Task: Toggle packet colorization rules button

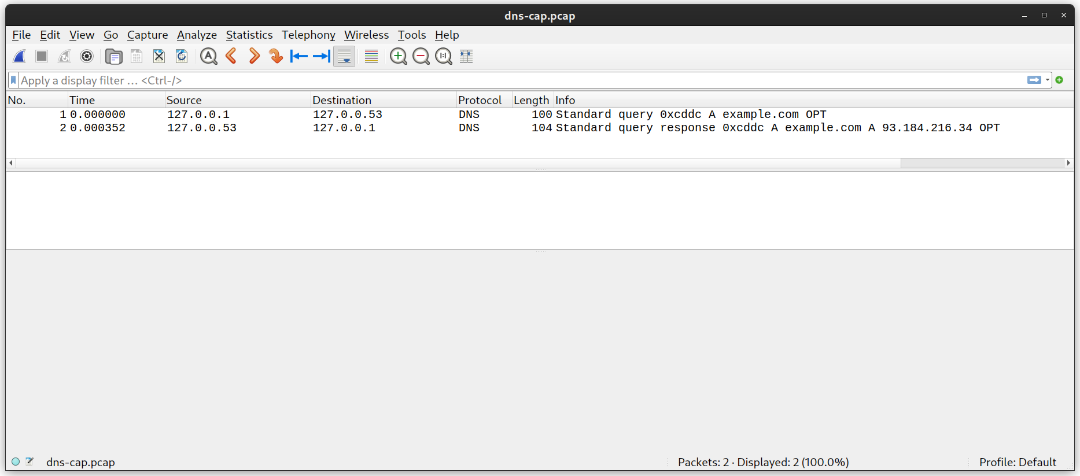Action: pyautogui.click(x=371, y=56)
